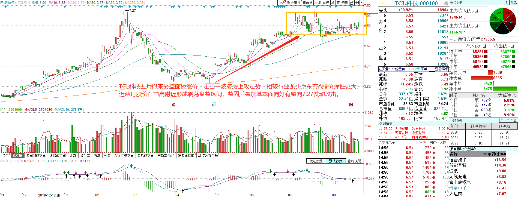Toggle 均线 moving averages display

click(x=317, y=3)
